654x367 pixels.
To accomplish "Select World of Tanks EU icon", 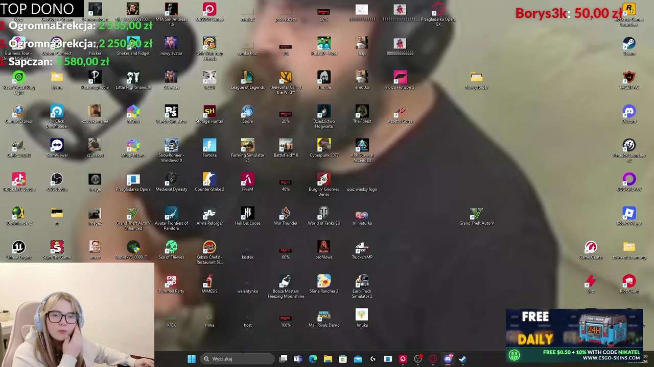I will [324, 216].
